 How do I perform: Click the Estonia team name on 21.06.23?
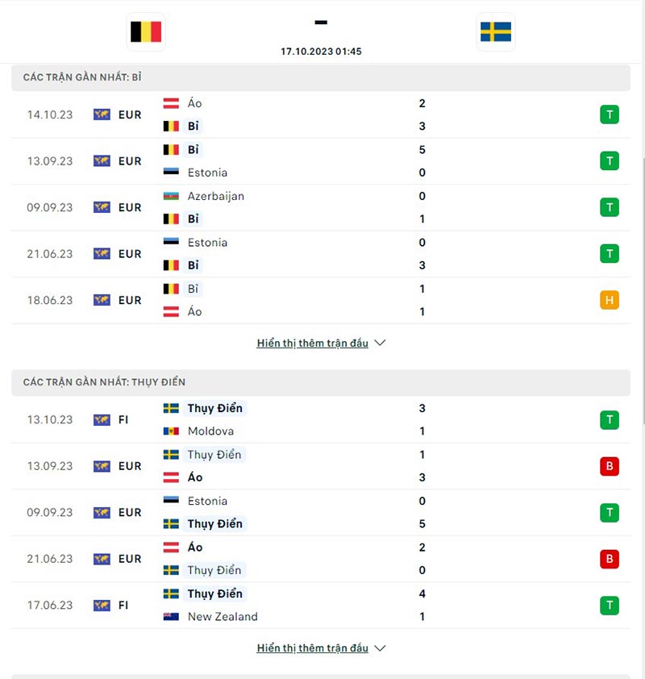[207, 243]
